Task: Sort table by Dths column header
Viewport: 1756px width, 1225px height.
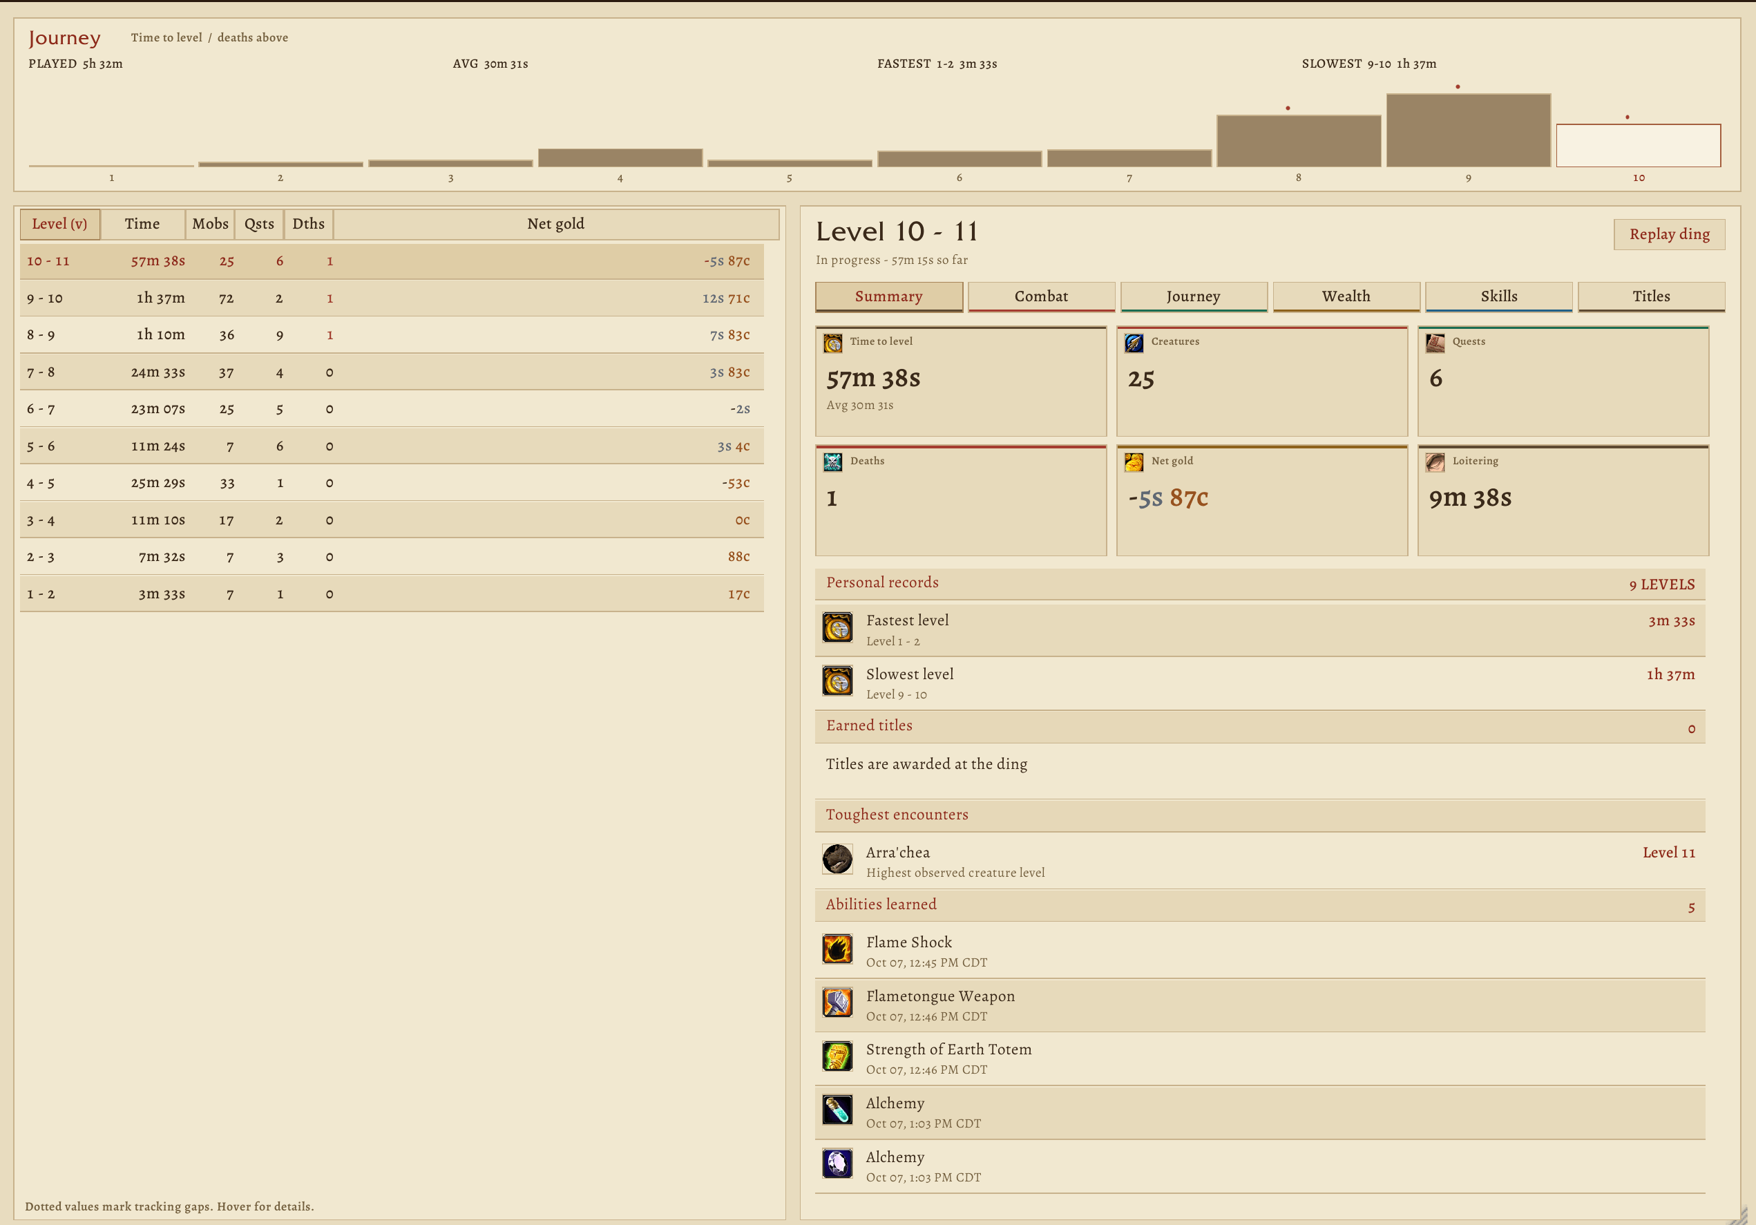Action: point(308,224)
